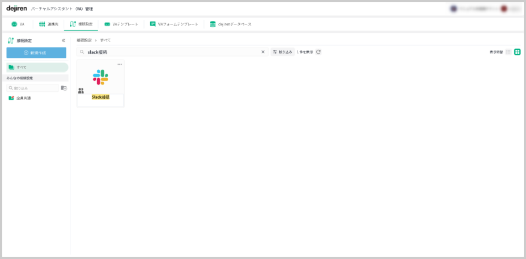526x259 pixels.
Task: Select the 全員共通 folder
Action: (x=20, y=98)
